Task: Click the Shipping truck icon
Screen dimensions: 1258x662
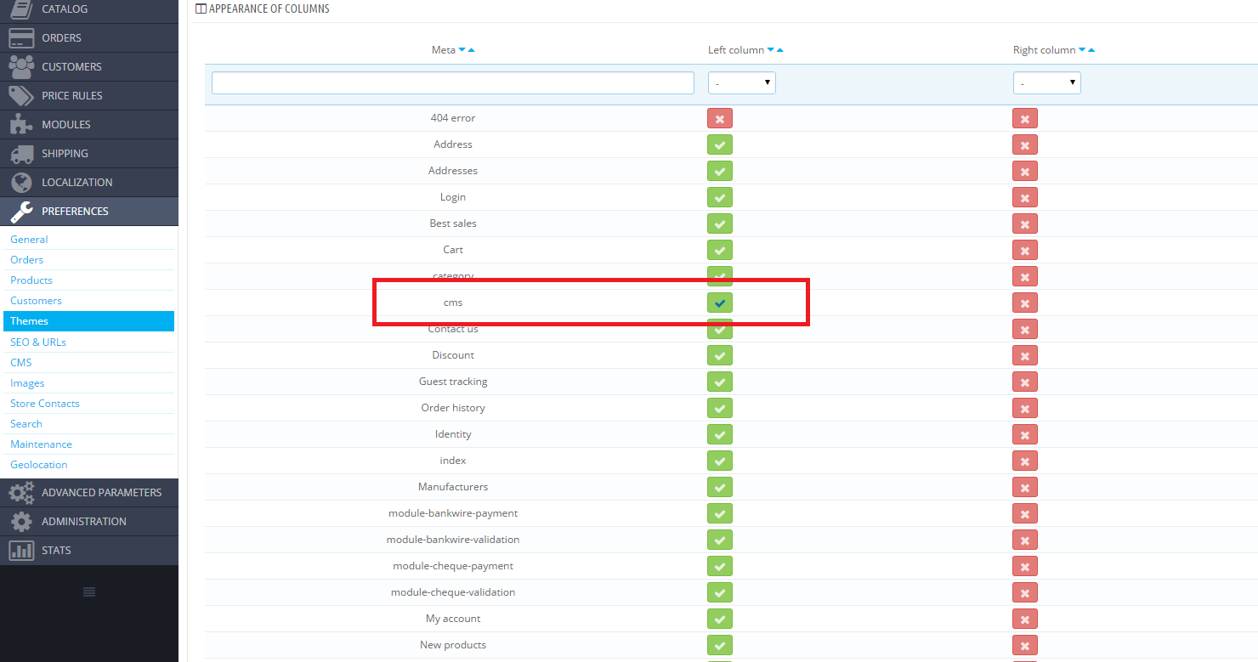Action: pyautogui.click(x=23, y=153)
